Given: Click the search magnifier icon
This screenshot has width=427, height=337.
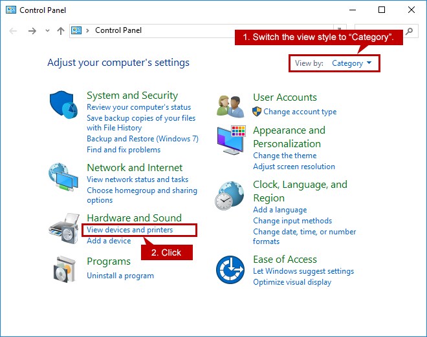Looking at the screenshot, I should pyautogui.click(x=409, y=31).
